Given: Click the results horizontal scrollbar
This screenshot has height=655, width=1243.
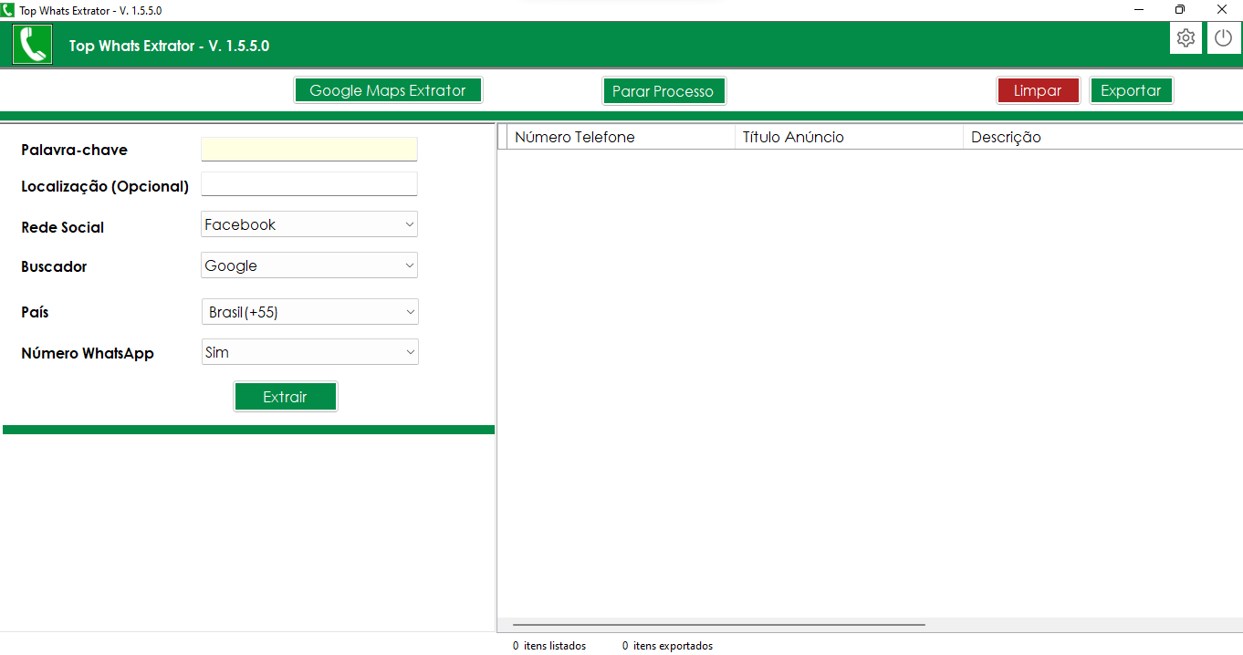Looking at the screenshot, I should pos(719,625).
